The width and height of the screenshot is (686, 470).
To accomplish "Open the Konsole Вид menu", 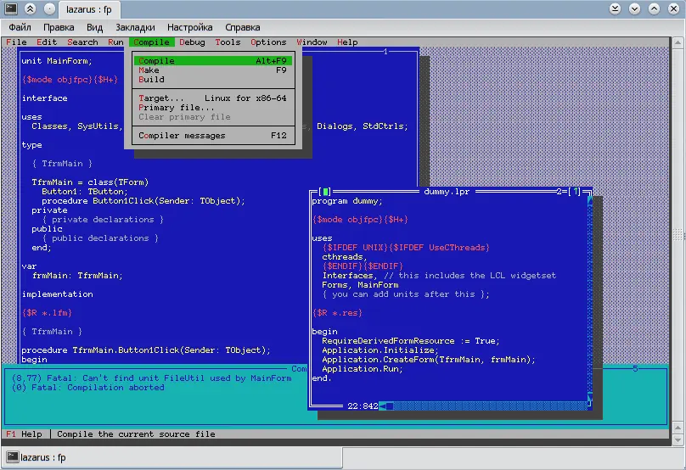I will tap(94, 27).
